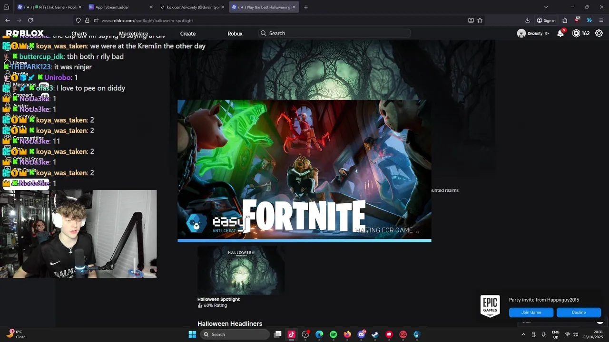The width and height of the screenshot is (609, 342).
Task: Click the taskbar Search box
Action: pyautogui.click(x=235, y=334)
